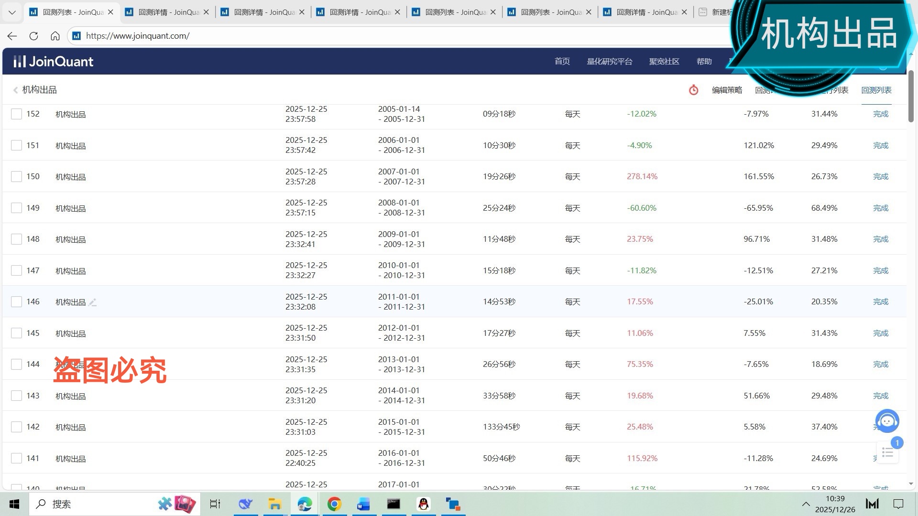Open the 量化研究平台 menu item
Screen dimensions: 918x516
(x=609, y=61)
